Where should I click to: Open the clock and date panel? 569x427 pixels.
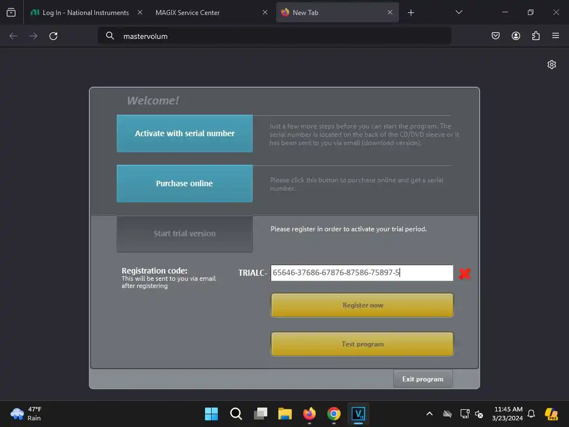point(508,414)
